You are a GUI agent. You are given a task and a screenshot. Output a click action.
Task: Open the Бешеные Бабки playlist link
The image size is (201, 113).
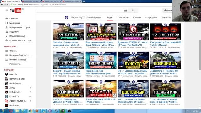pyautogui.click(x=20, y=55)
